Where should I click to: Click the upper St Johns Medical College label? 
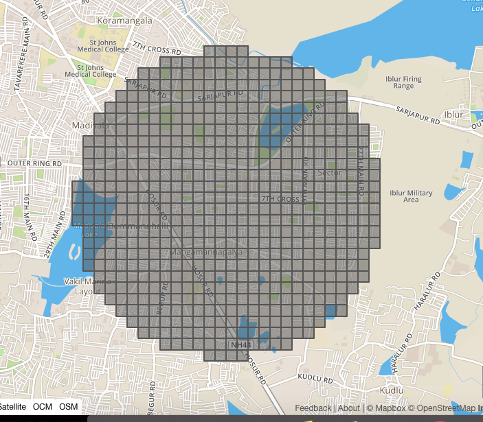(x=103, y=46)
